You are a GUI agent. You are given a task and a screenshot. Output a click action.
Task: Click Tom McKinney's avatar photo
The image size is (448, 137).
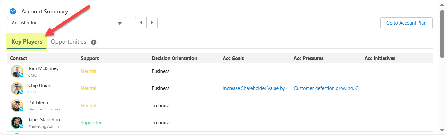coord(17,71)
